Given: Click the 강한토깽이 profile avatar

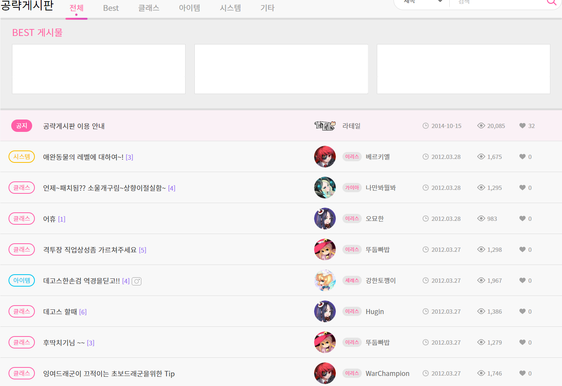Looking at the screenshot, I should click(325, 280).
